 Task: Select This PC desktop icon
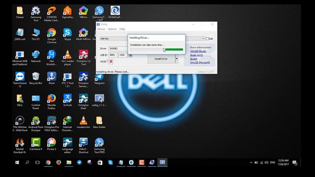36,34
